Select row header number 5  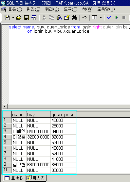pyautogui.click(x=7, y=142)
